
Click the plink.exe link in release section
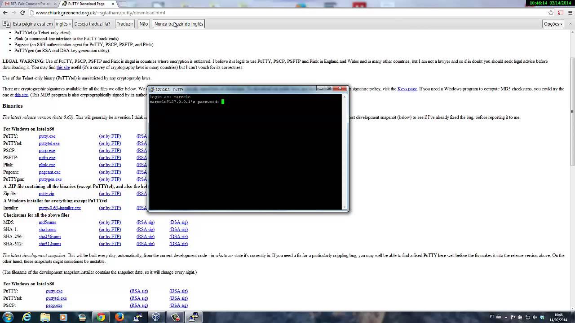click(x=47, y=165)
